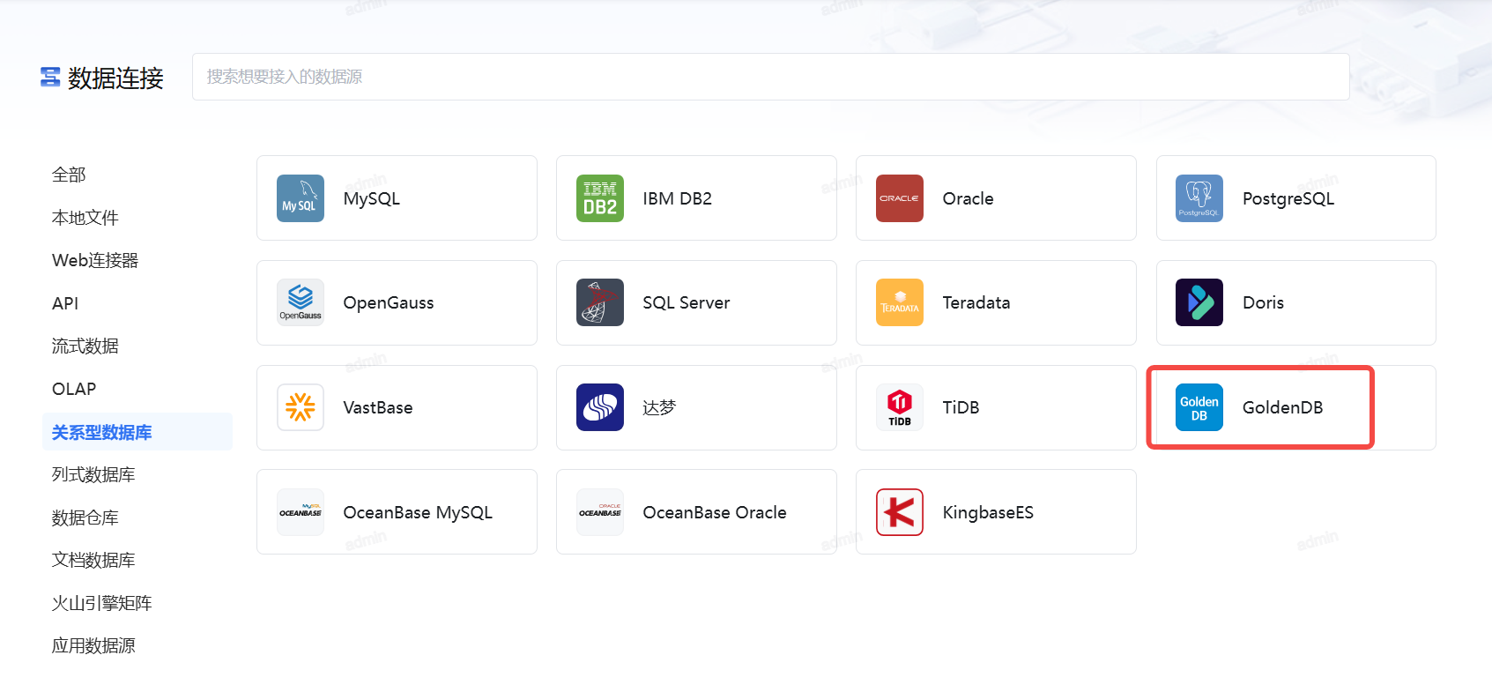Click the 达梦 blue icon
The width and height of the screenshot is (1492, 685).
[600, 407]
